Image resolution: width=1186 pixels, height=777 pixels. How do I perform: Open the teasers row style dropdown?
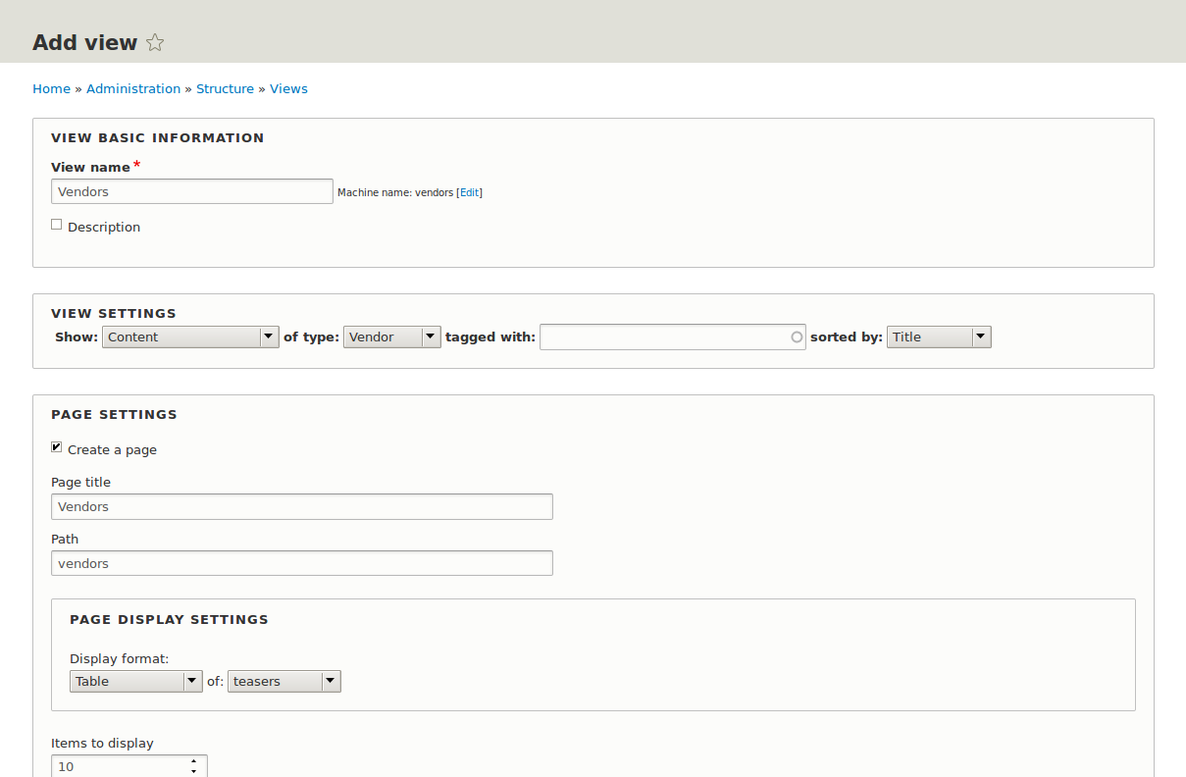coord(284,681)
